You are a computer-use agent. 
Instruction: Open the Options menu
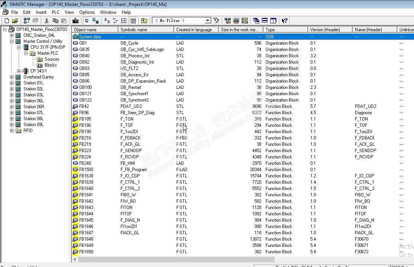(87, 12)
